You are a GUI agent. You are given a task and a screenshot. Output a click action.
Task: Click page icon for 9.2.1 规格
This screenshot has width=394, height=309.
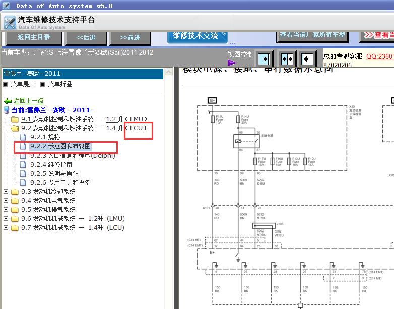click(x=23, y=137)
